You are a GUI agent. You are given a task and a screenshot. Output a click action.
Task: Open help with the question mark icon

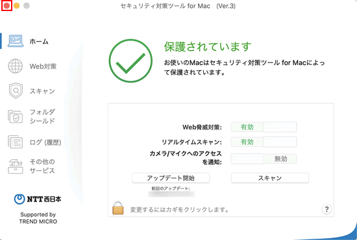[x=326, y=209]
